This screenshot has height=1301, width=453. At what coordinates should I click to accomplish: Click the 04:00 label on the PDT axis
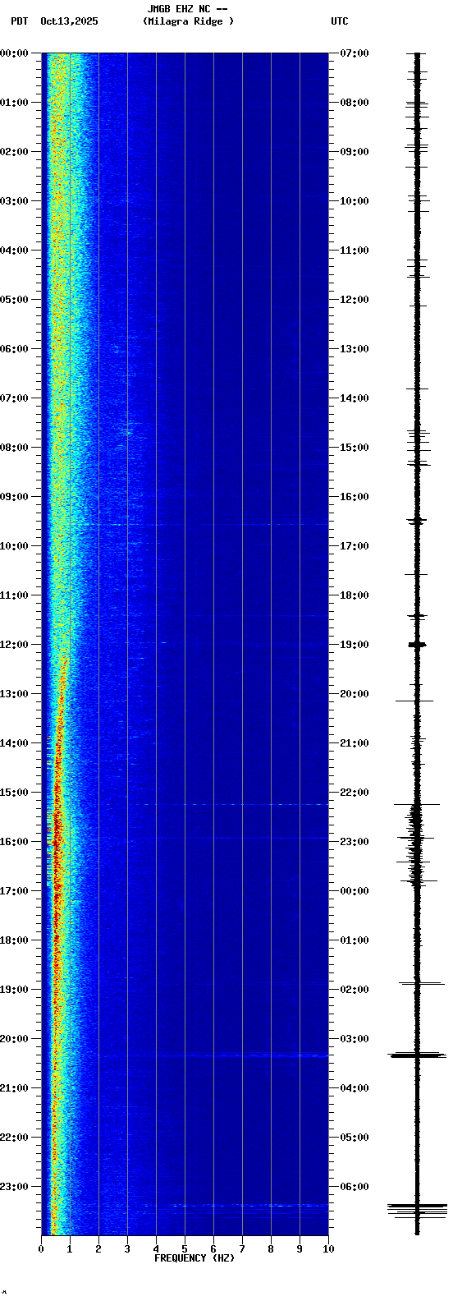[14, 251]
